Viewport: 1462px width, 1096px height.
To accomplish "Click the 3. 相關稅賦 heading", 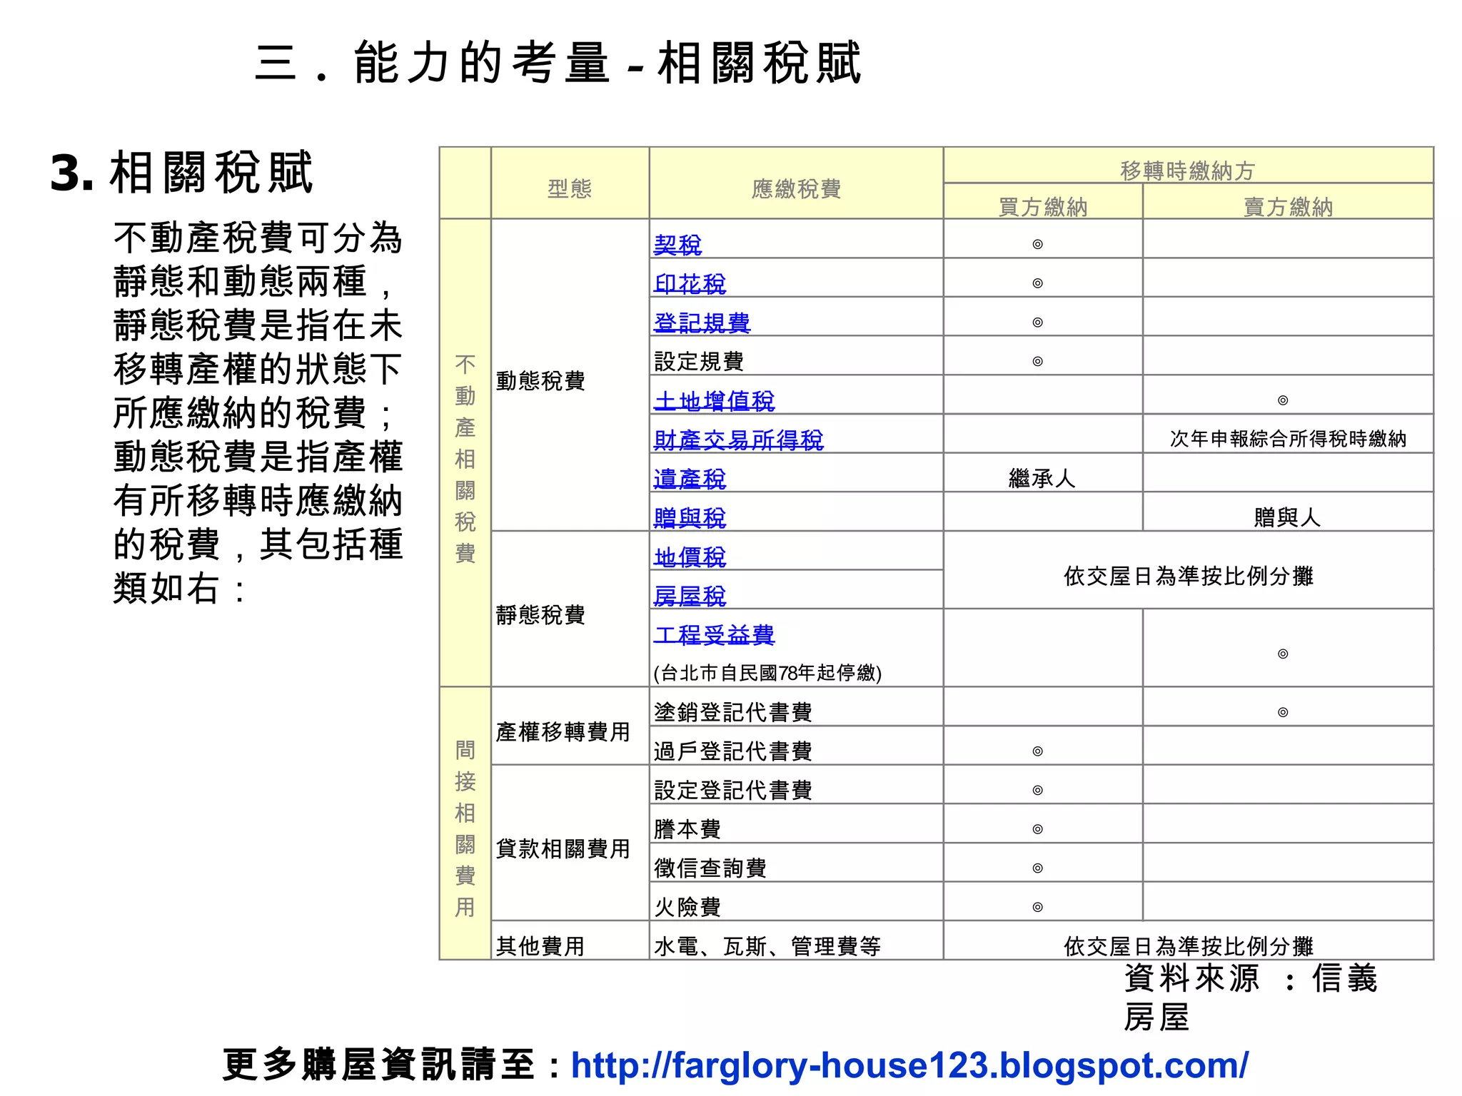I will click(181, 173).
